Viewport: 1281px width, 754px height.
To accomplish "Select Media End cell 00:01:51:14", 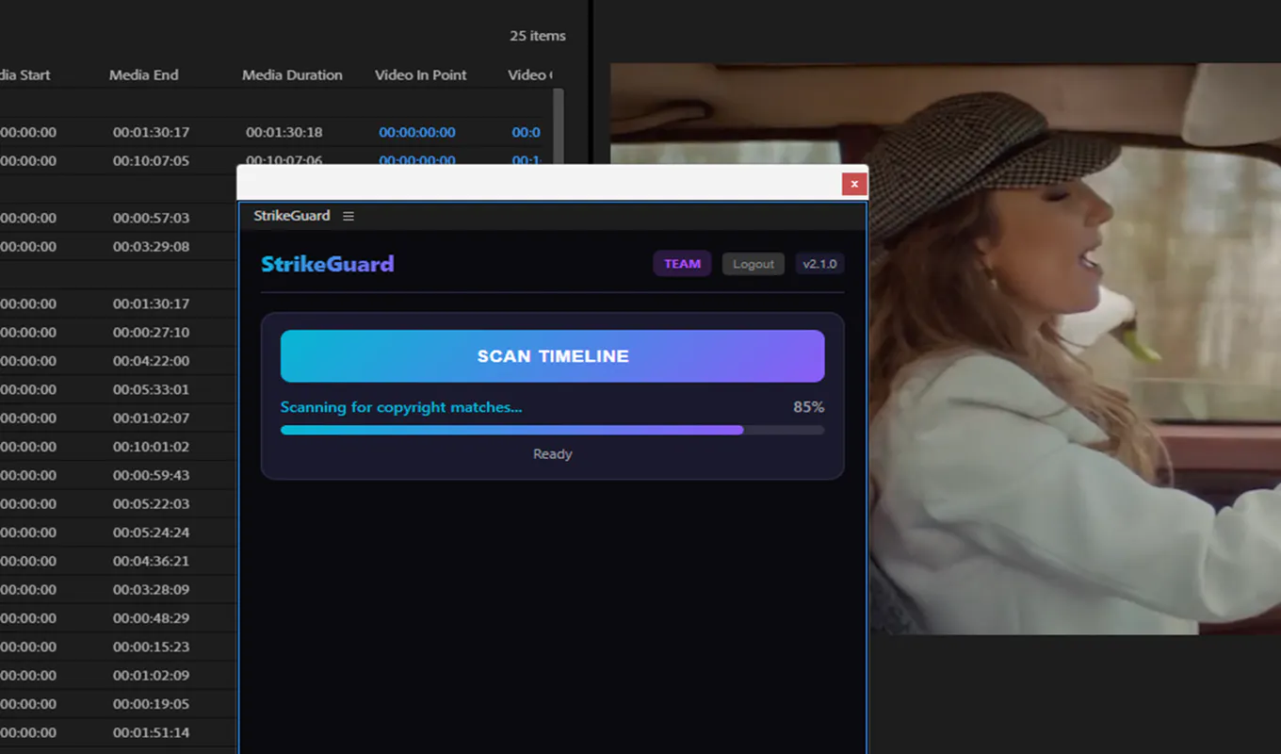I will [151, 732].
